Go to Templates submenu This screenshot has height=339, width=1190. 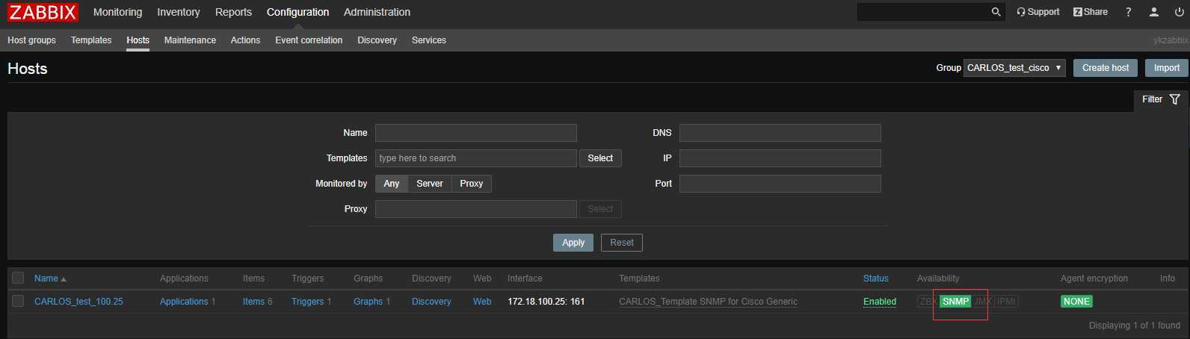[91, 40]
